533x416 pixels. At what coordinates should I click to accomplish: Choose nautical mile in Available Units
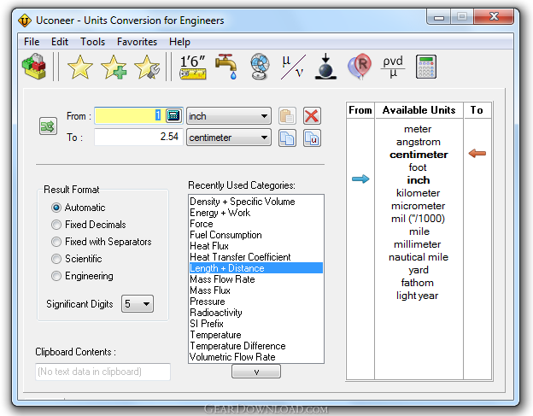419,257
